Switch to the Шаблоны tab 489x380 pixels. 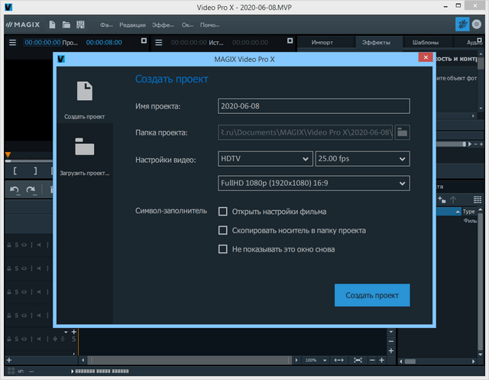(426, 42)
